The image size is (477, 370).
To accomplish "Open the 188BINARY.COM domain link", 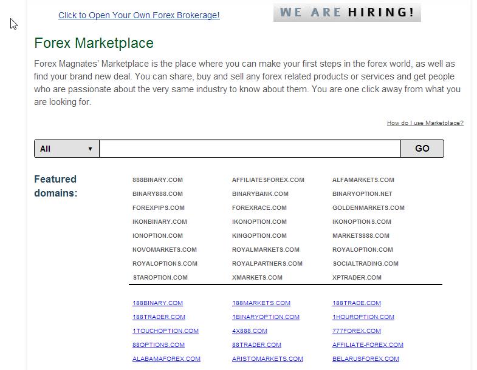I will tap(157, 303).
